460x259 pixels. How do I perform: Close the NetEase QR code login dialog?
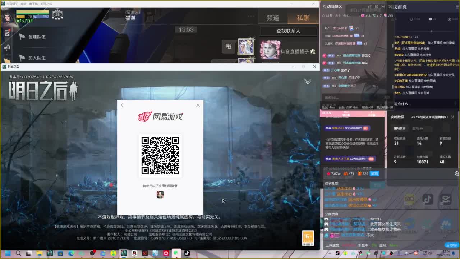click(198, 105)
